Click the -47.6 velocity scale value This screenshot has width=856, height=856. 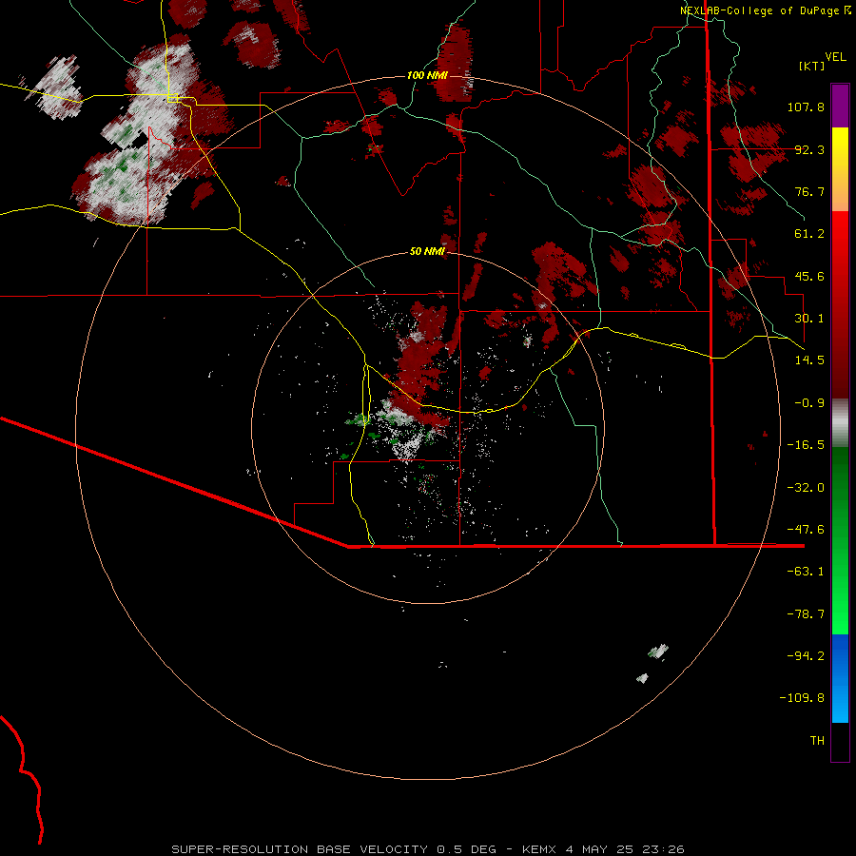[x=806, y=530]
